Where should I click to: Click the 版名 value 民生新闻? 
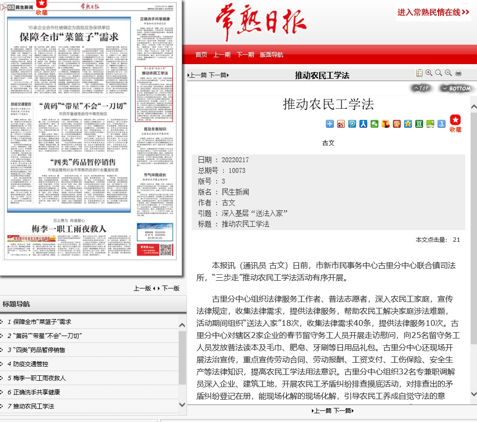point(236,192)
